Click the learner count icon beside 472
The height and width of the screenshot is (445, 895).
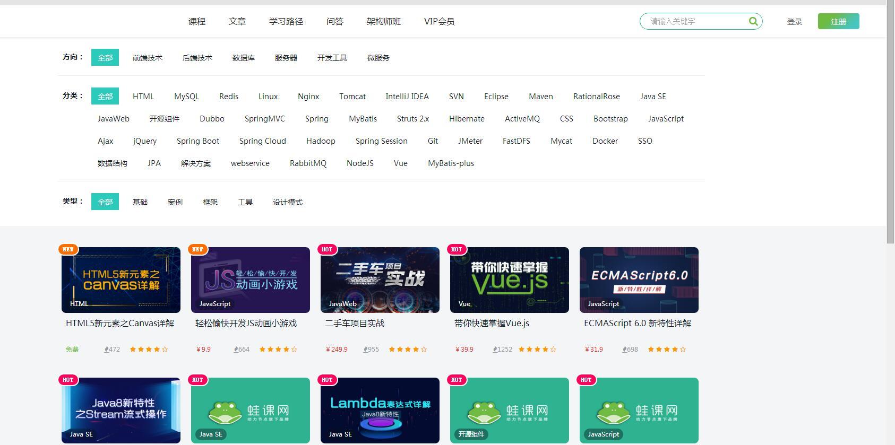point(107,349)
